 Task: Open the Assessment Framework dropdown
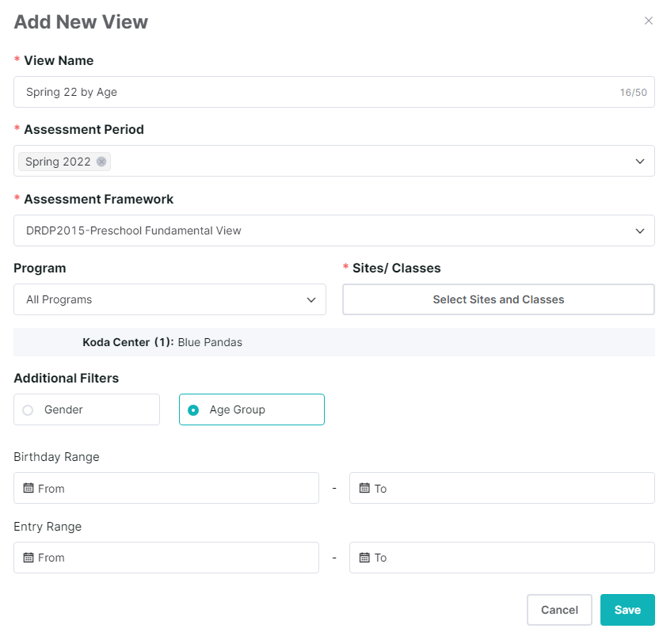tap(639, 231)
